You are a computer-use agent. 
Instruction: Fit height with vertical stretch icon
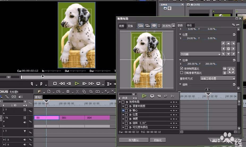click(225, 73)
